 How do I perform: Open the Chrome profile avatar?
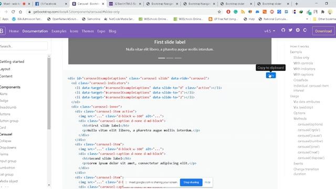[330, 12]
